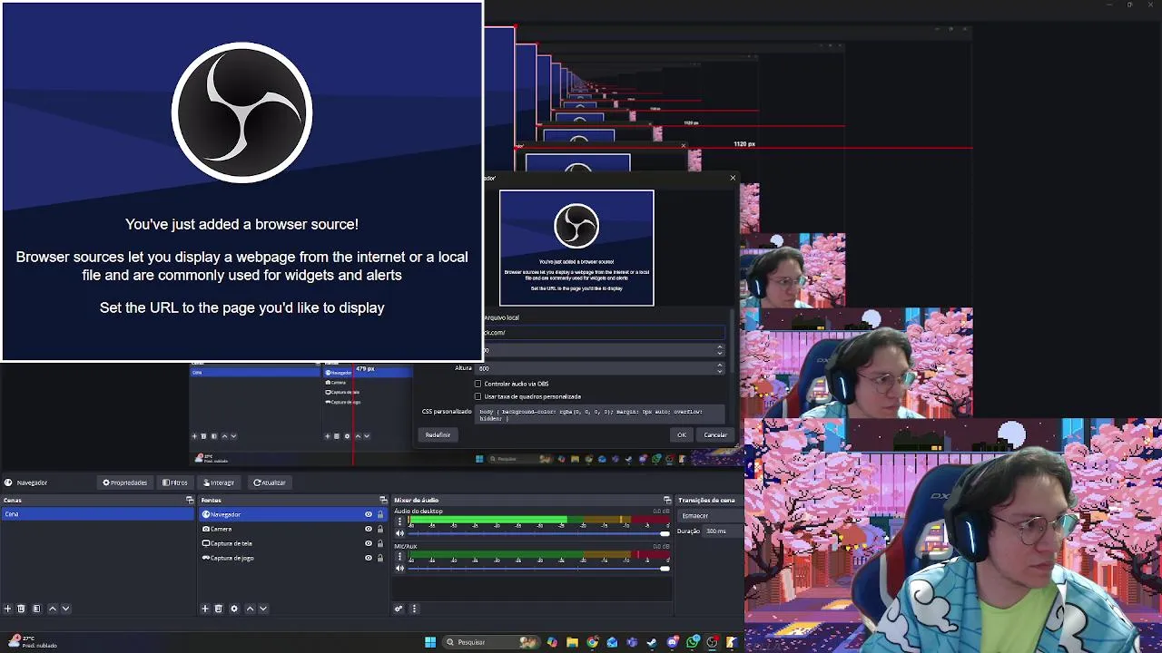
Task: Click Atualizar button
Action: (x=270, y=482)
